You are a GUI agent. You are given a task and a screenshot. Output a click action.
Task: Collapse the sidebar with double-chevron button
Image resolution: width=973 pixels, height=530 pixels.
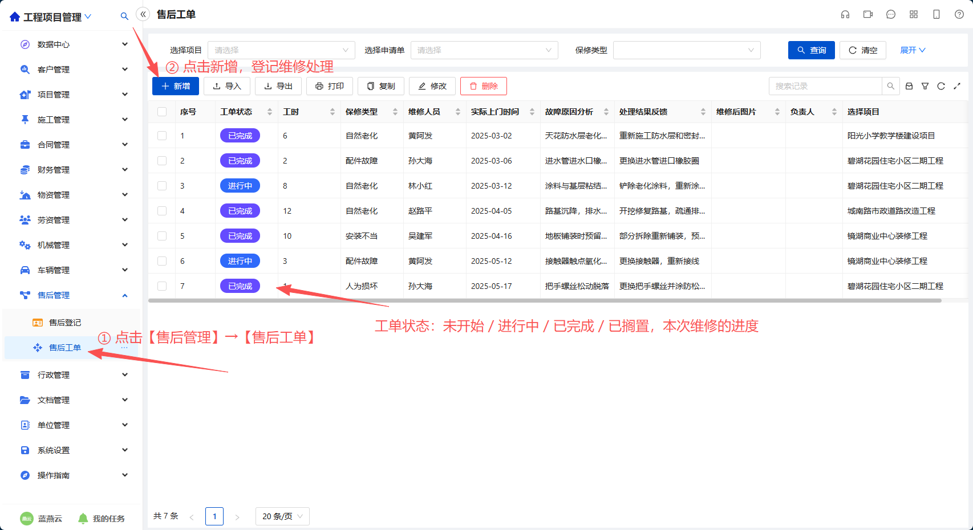pyautogui.click(x=143, y=14)
